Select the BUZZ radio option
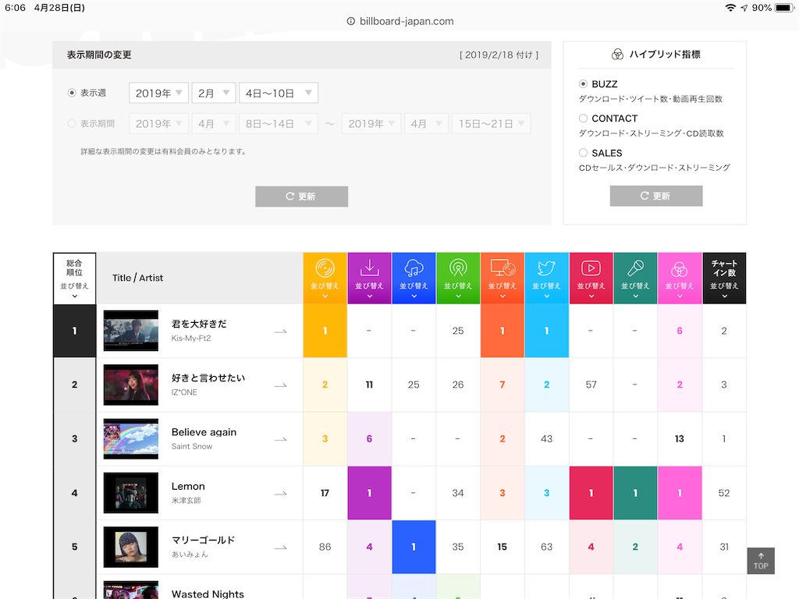 point(584,83)
